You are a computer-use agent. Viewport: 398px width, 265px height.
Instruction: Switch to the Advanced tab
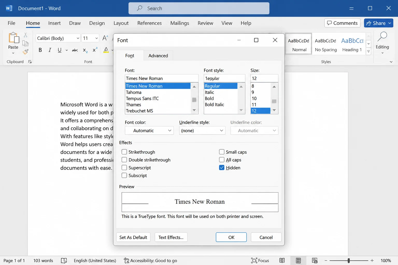[158, 56]
